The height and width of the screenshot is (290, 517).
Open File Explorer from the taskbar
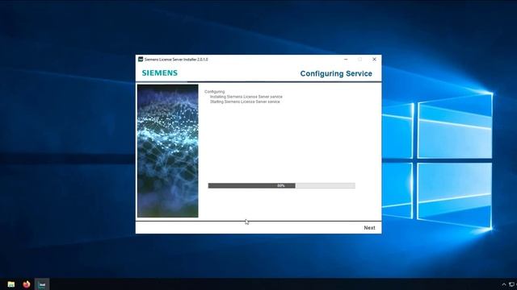[11, 284]
